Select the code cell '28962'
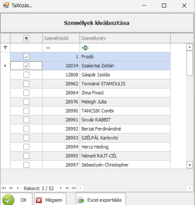The width and height of the screenshot is (195, 205). (61, 84)
